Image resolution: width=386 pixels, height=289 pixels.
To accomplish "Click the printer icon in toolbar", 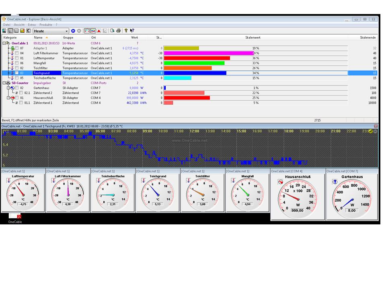I will point(118,31).
